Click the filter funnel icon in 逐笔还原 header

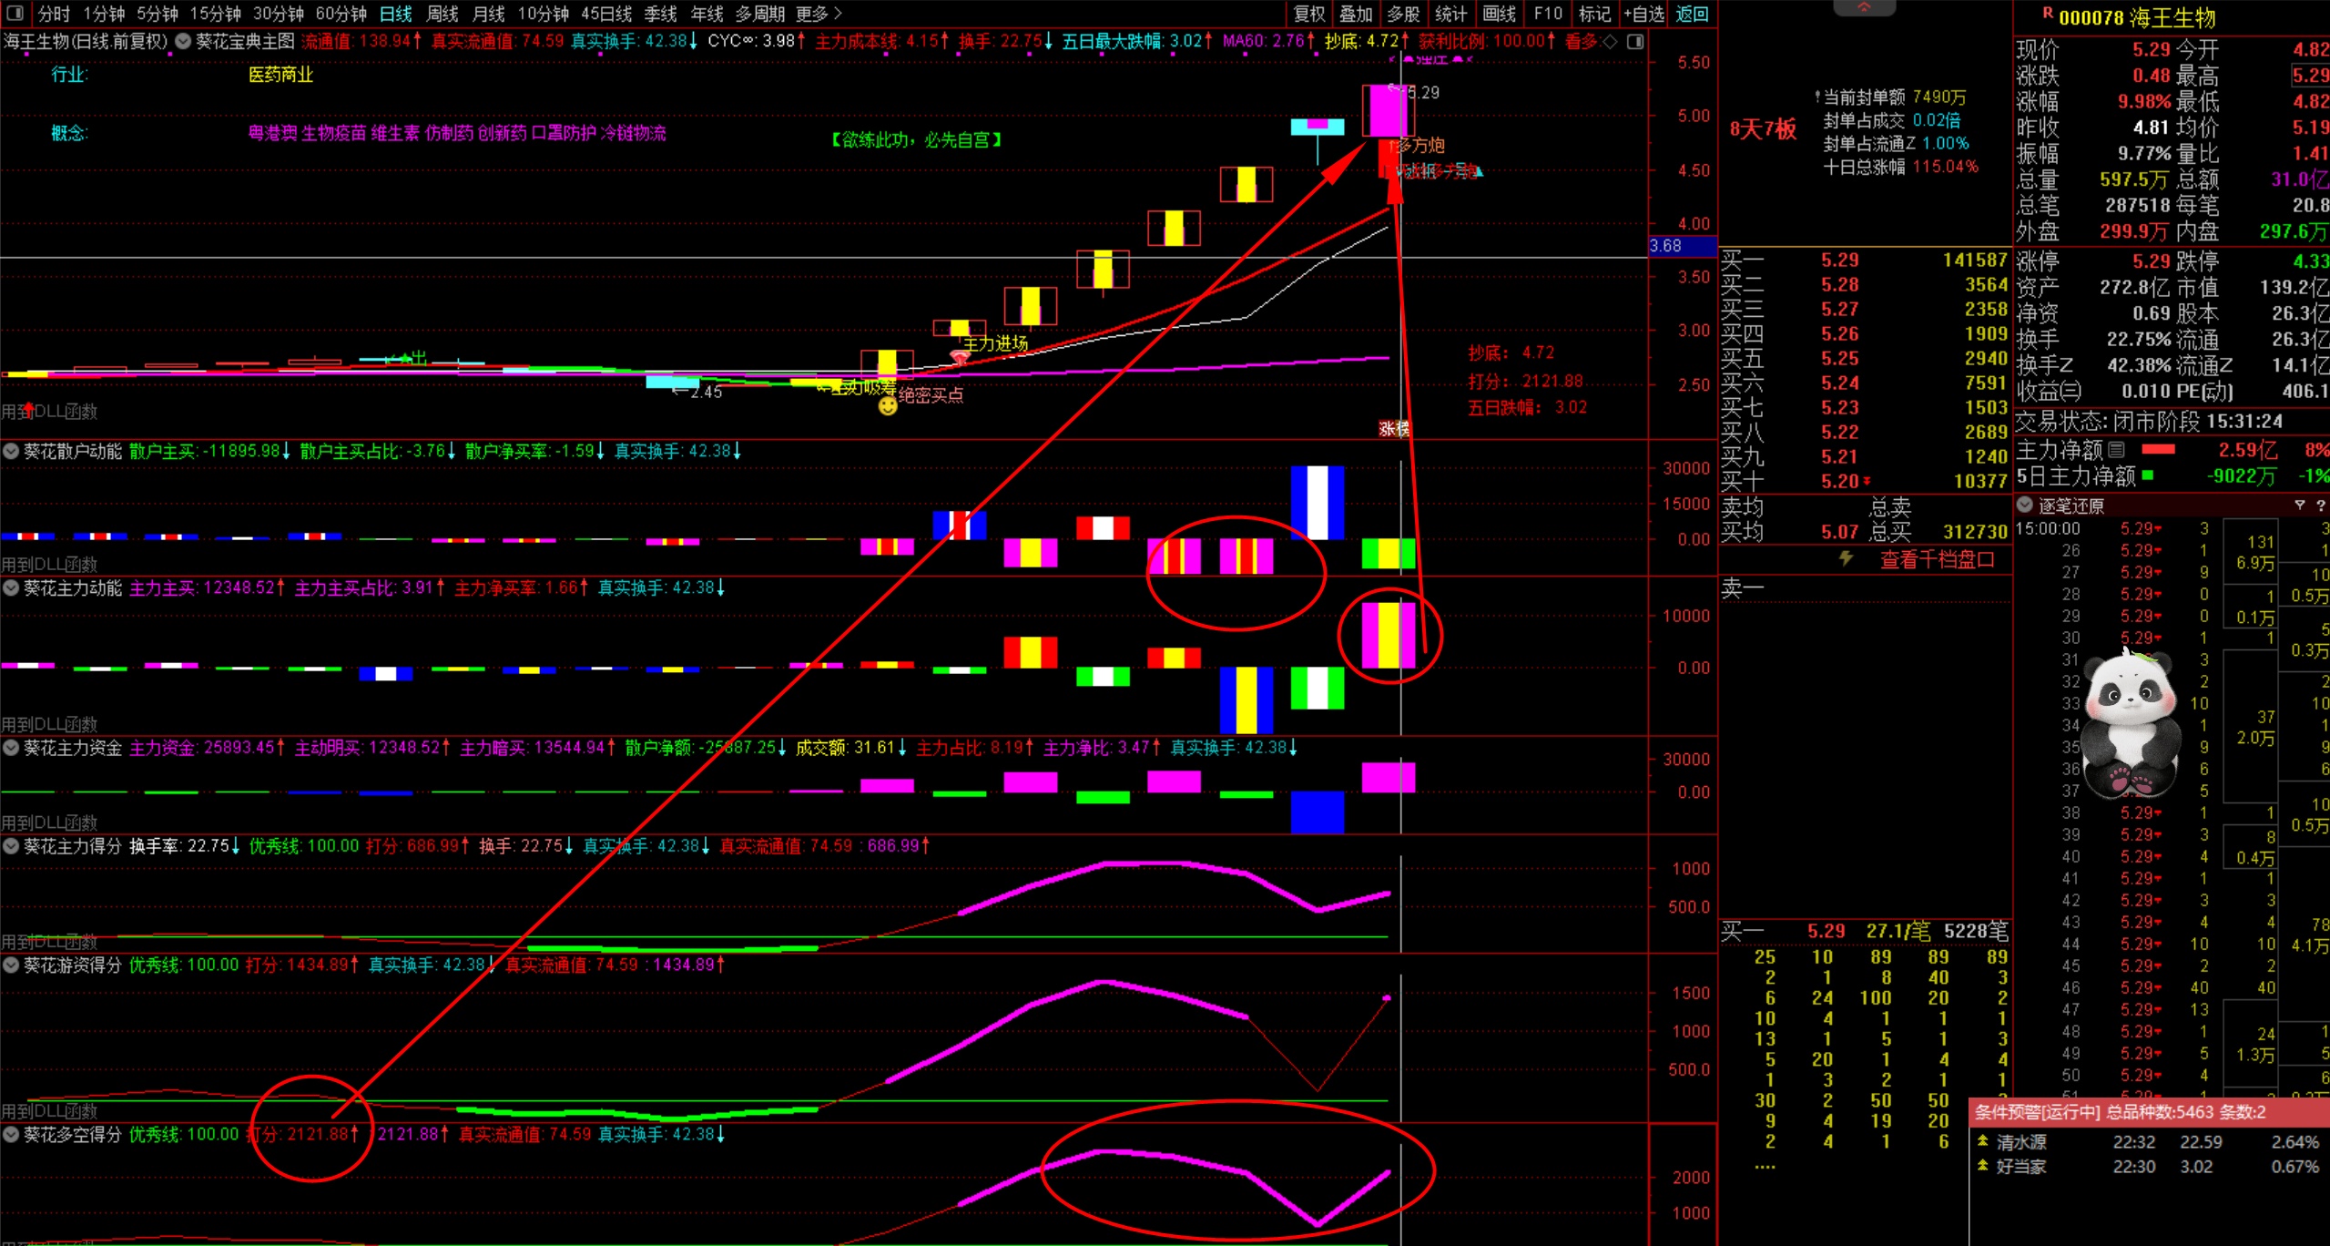click(2299, 505)
